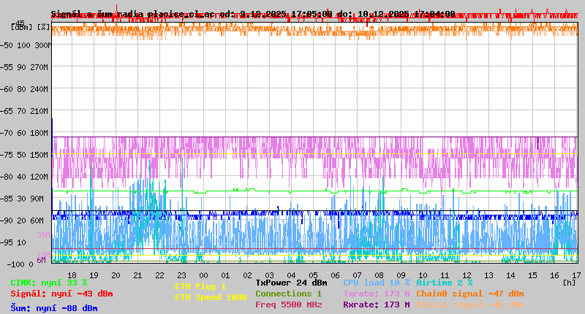585x314 pixels.
Task: Click the '-70 60 180M' Y-axis label
Action: click(24, 133)
